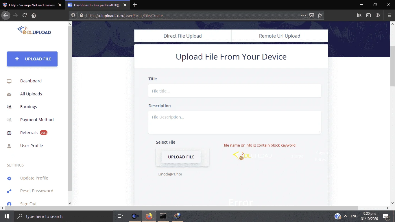
Task: Switch to the Remote Url Upload tab
Action: (x=280, y=36)
